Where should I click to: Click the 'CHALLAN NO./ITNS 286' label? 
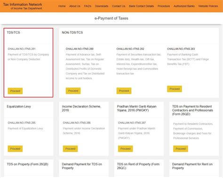tap(77, 123)
